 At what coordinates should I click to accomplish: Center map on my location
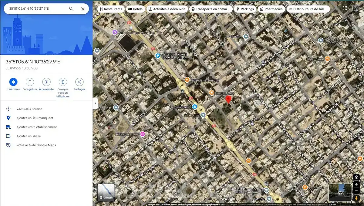(356, 177)
